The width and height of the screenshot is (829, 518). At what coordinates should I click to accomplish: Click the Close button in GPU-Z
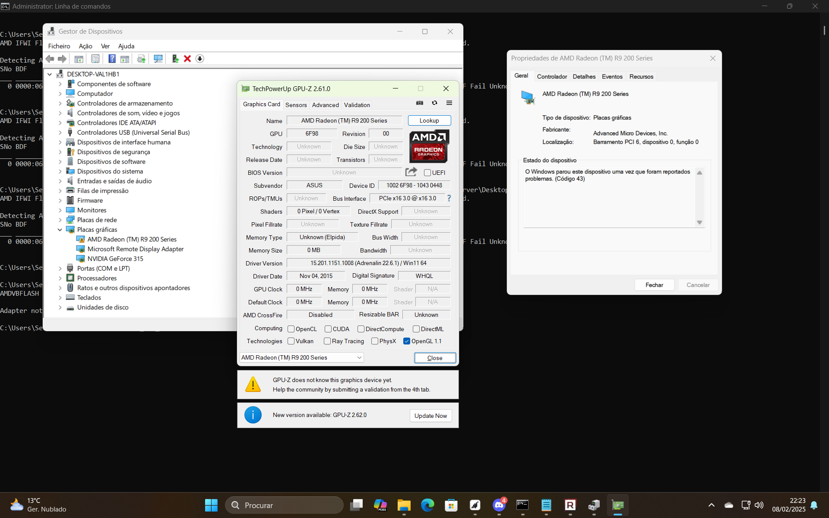(x=435, y=358)
